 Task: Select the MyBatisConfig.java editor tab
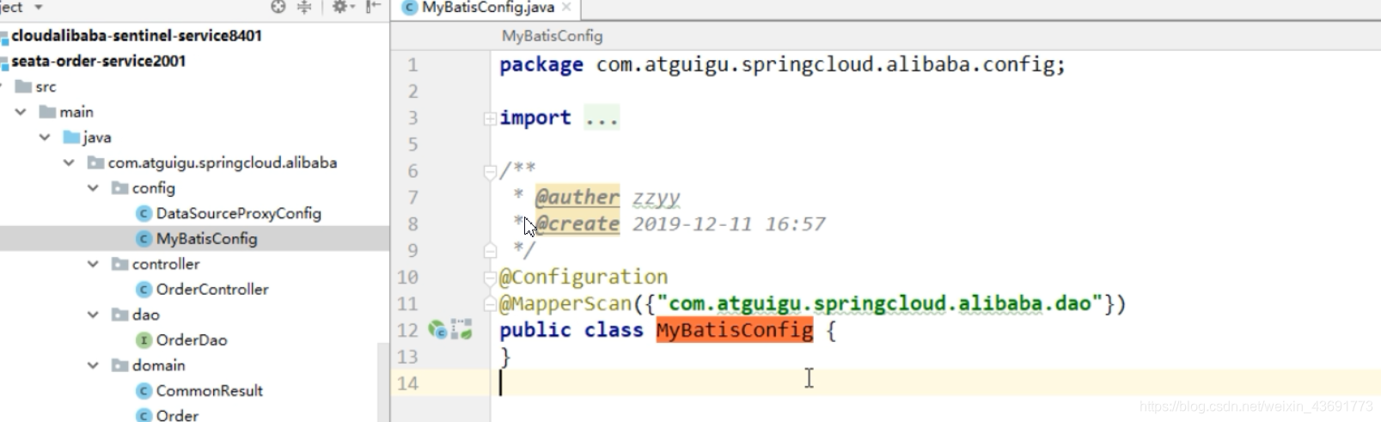tap(487, 8)
